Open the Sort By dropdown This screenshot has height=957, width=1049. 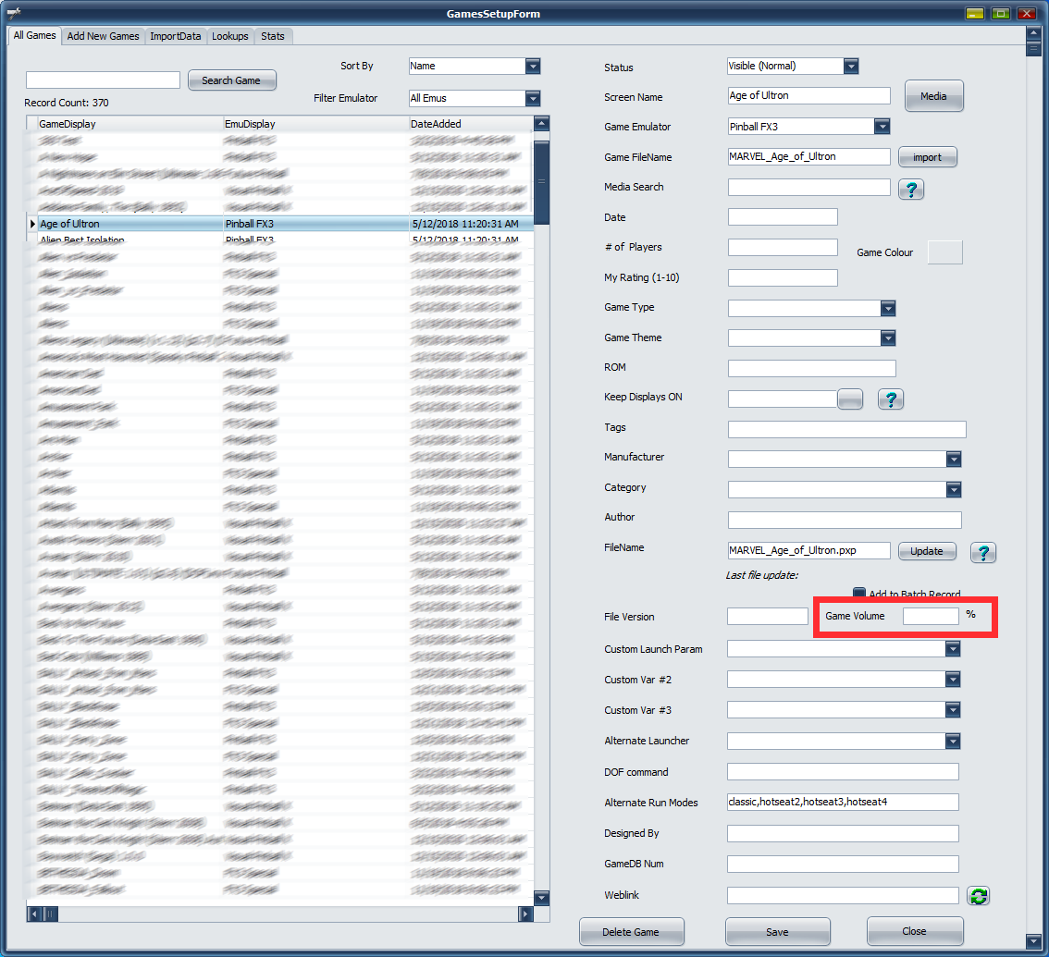[532, 67]
